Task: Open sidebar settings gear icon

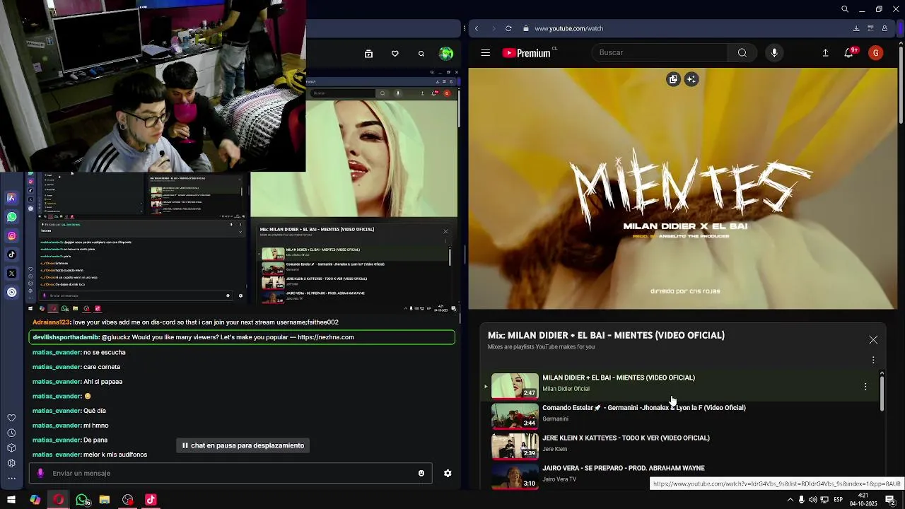Action: 11,463
